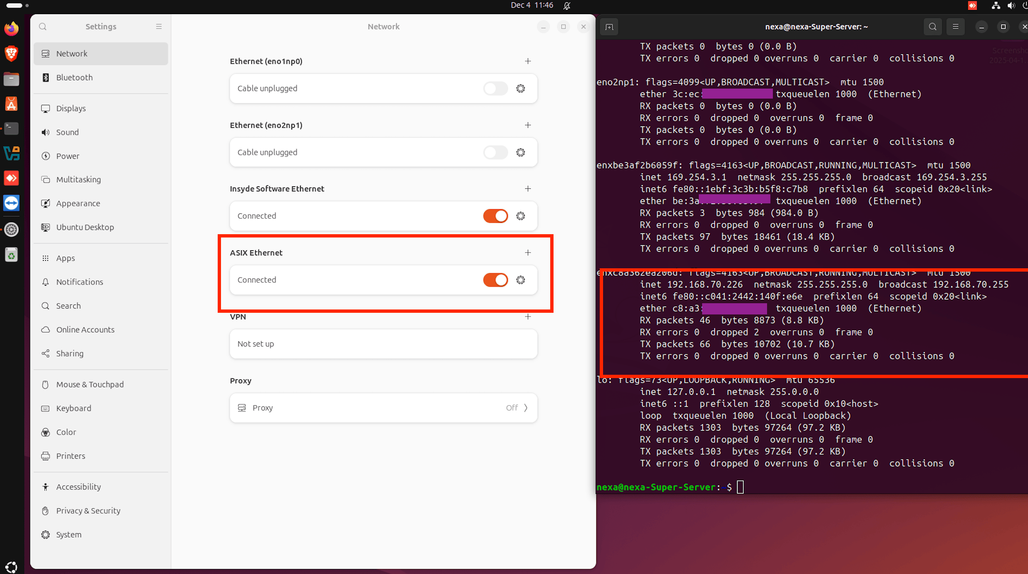Open terminal search icon
1028x574 pixels.
(932, 27)
